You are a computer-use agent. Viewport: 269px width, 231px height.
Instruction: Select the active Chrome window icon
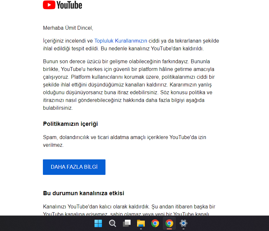[x=169, y=223]
